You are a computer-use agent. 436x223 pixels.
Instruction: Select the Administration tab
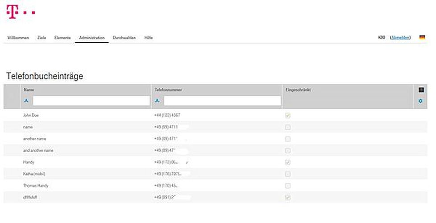click(92, 37)
